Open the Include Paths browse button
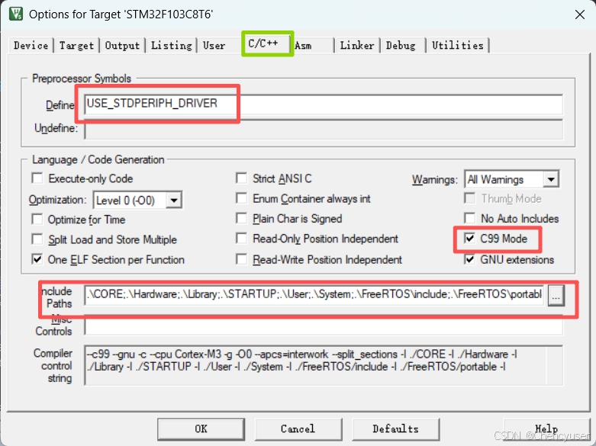Screen dimensions: 596x446 tap(556, 295)
